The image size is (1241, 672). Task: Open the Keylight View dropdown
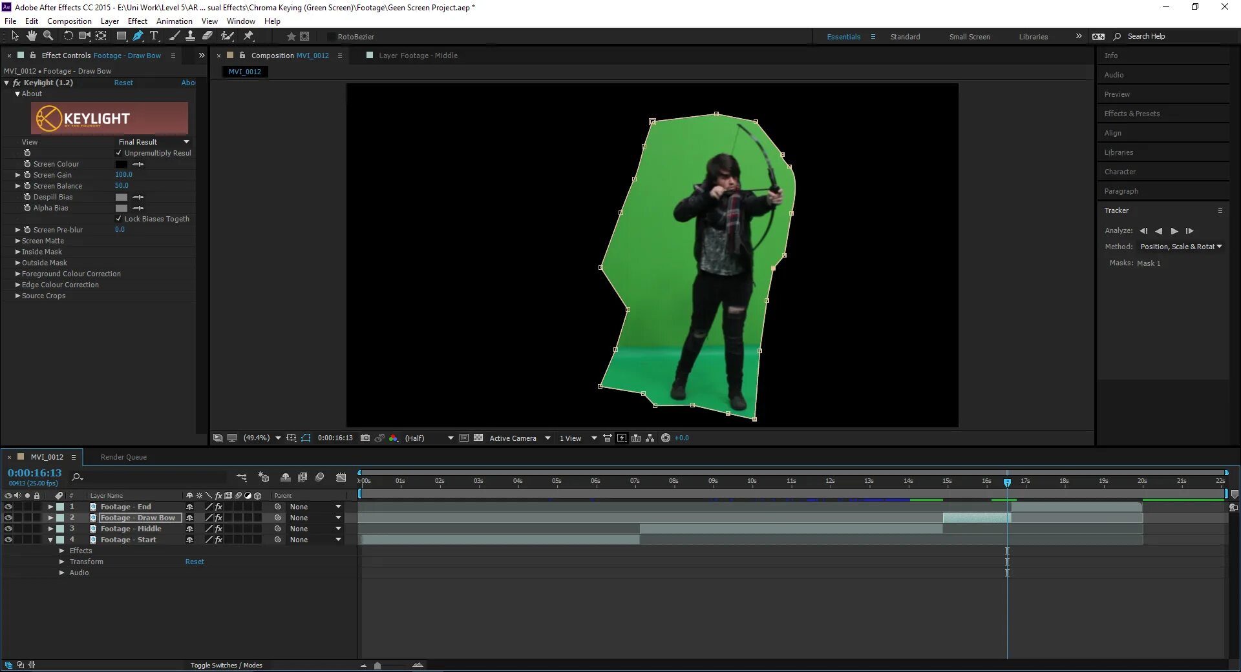(x=153, y=142)
